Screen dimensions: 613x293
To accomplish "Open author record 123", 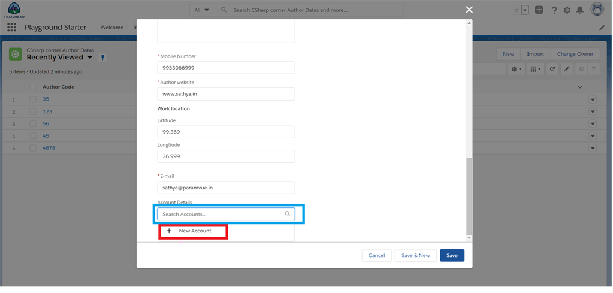I will [47, 111].
